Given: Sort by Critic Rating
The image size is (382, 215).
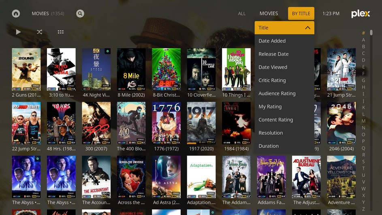Looking at the screenshot, I should coord(284,80).
